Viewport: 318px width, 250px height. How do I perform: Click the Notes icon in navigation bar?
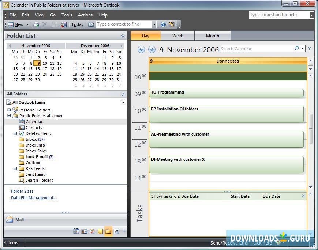tap(100, 231)
